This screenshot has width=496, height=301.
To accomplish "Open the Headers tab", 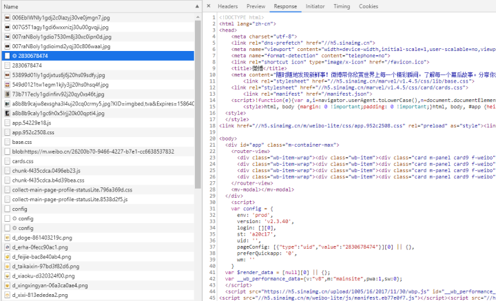I will [228, 6].
